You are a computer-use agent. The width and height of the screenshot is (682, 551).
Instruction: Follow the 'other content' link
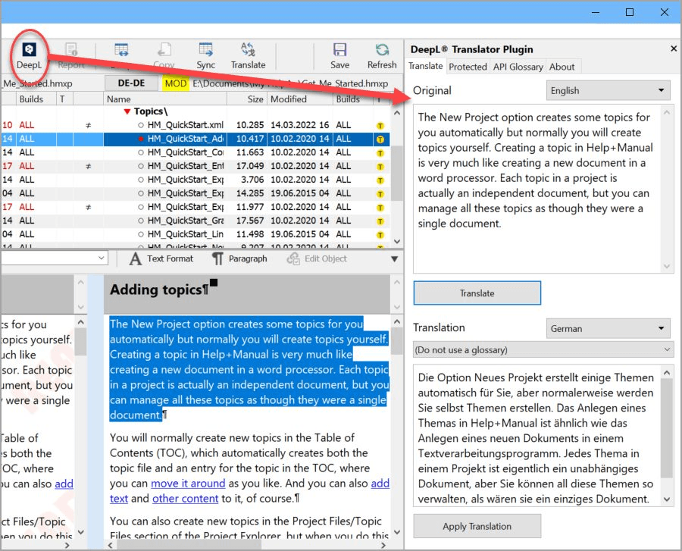[x=186, y=499]
